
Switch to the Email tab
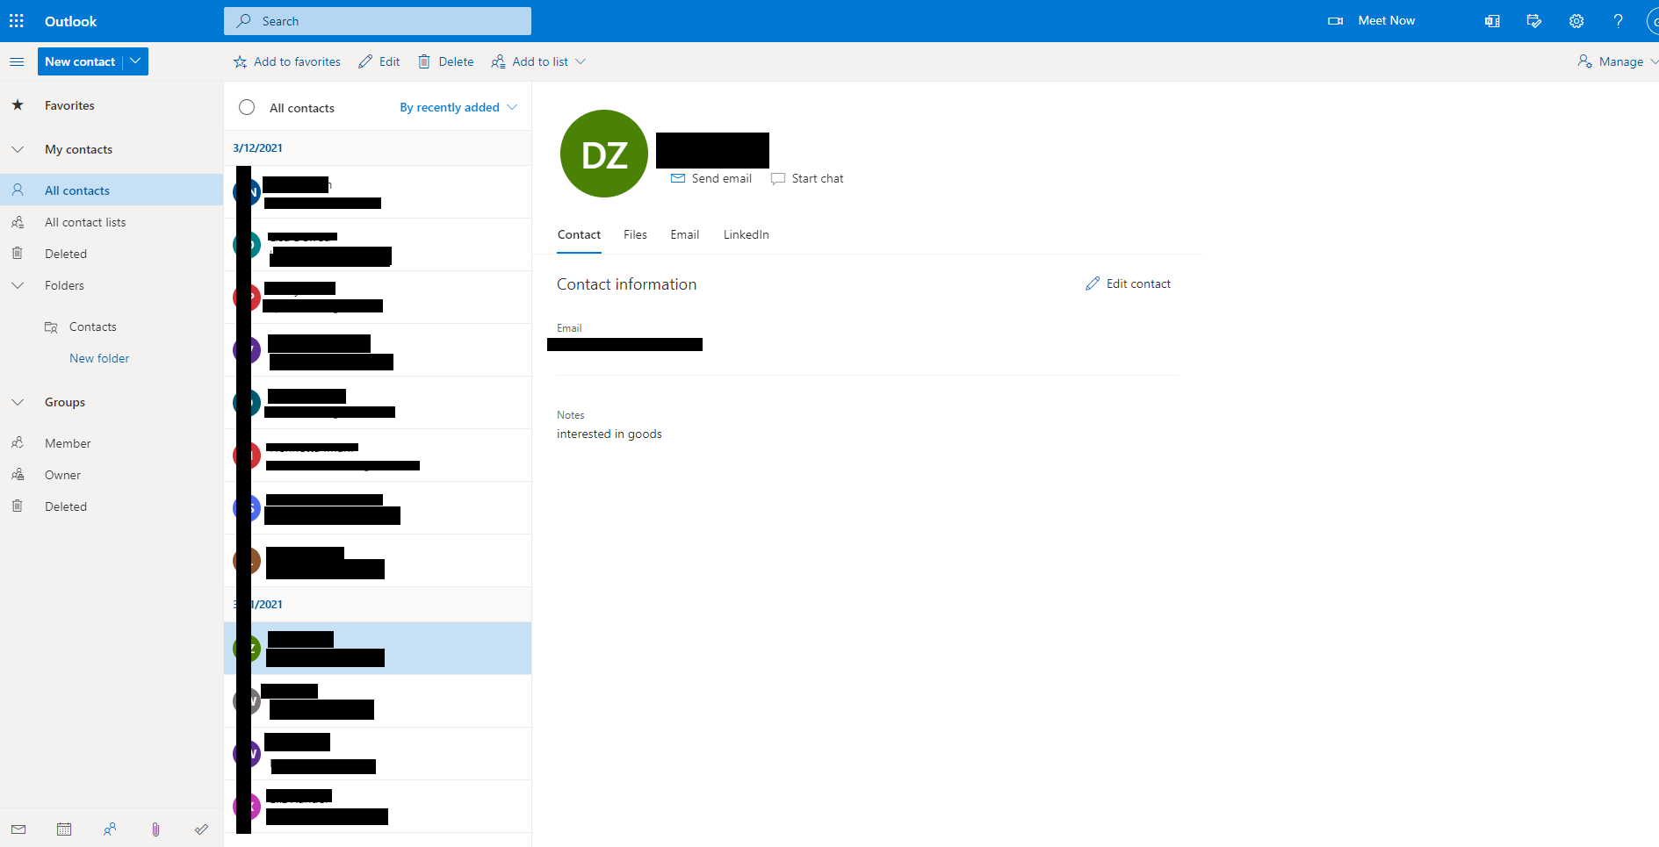point(684,234)
